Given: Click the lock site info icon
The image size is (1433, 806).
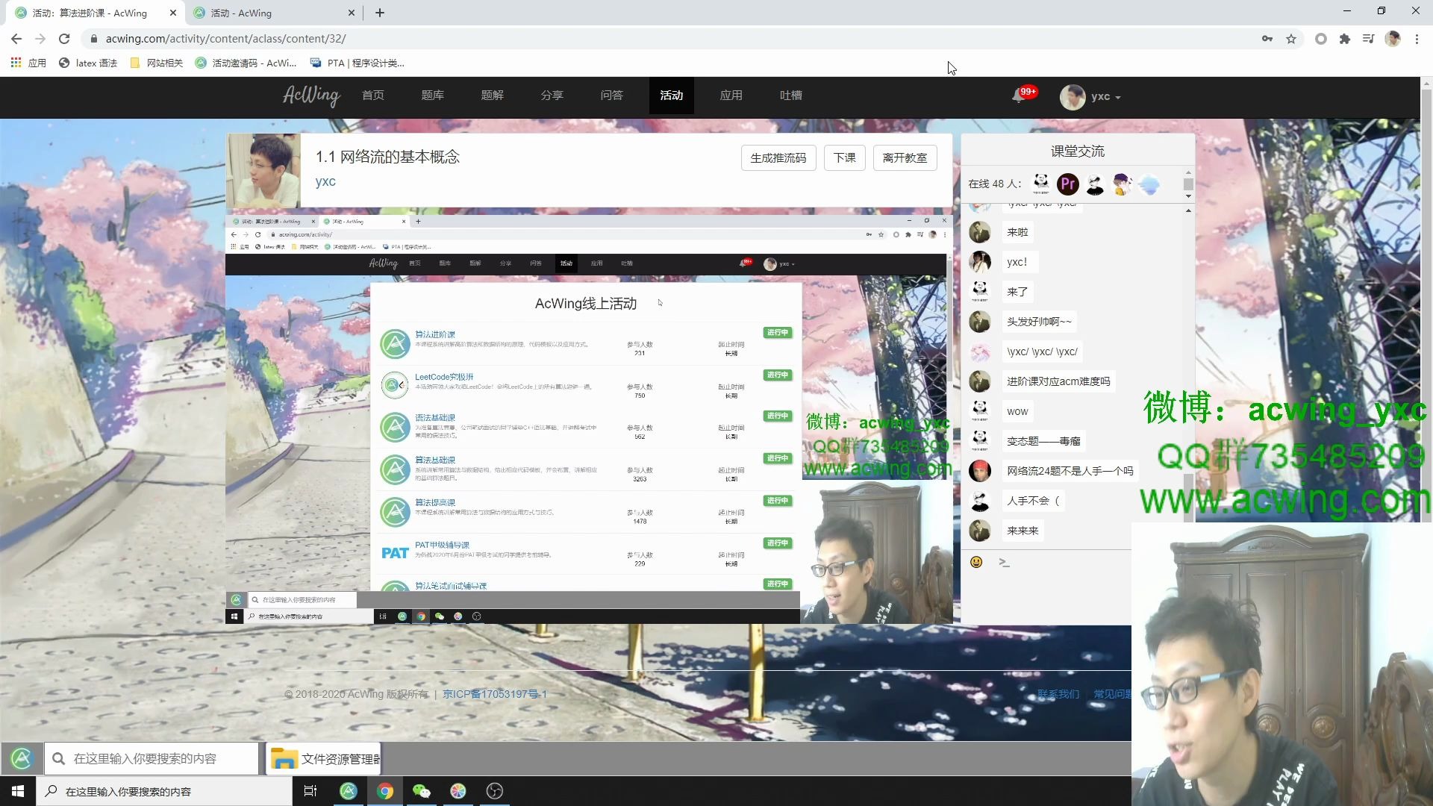Looking at the screenshot, I should pos(93,39).
